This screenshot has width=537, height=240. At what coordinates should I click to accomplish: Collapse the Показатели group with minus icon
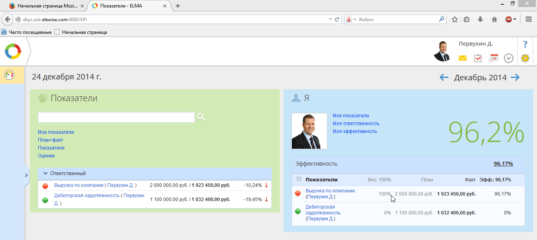coord(298,180)
